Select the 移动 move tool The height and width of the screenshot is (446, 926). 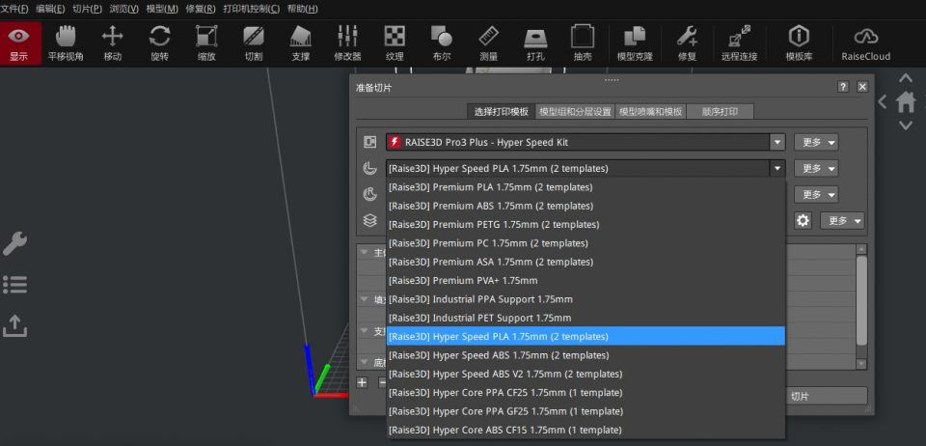point(112,43)
